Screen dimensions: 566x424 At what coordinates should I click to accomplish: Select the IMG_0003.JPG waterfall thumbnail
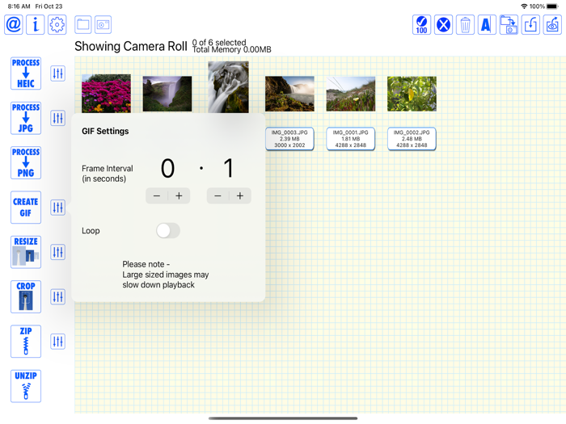(289, 94)
